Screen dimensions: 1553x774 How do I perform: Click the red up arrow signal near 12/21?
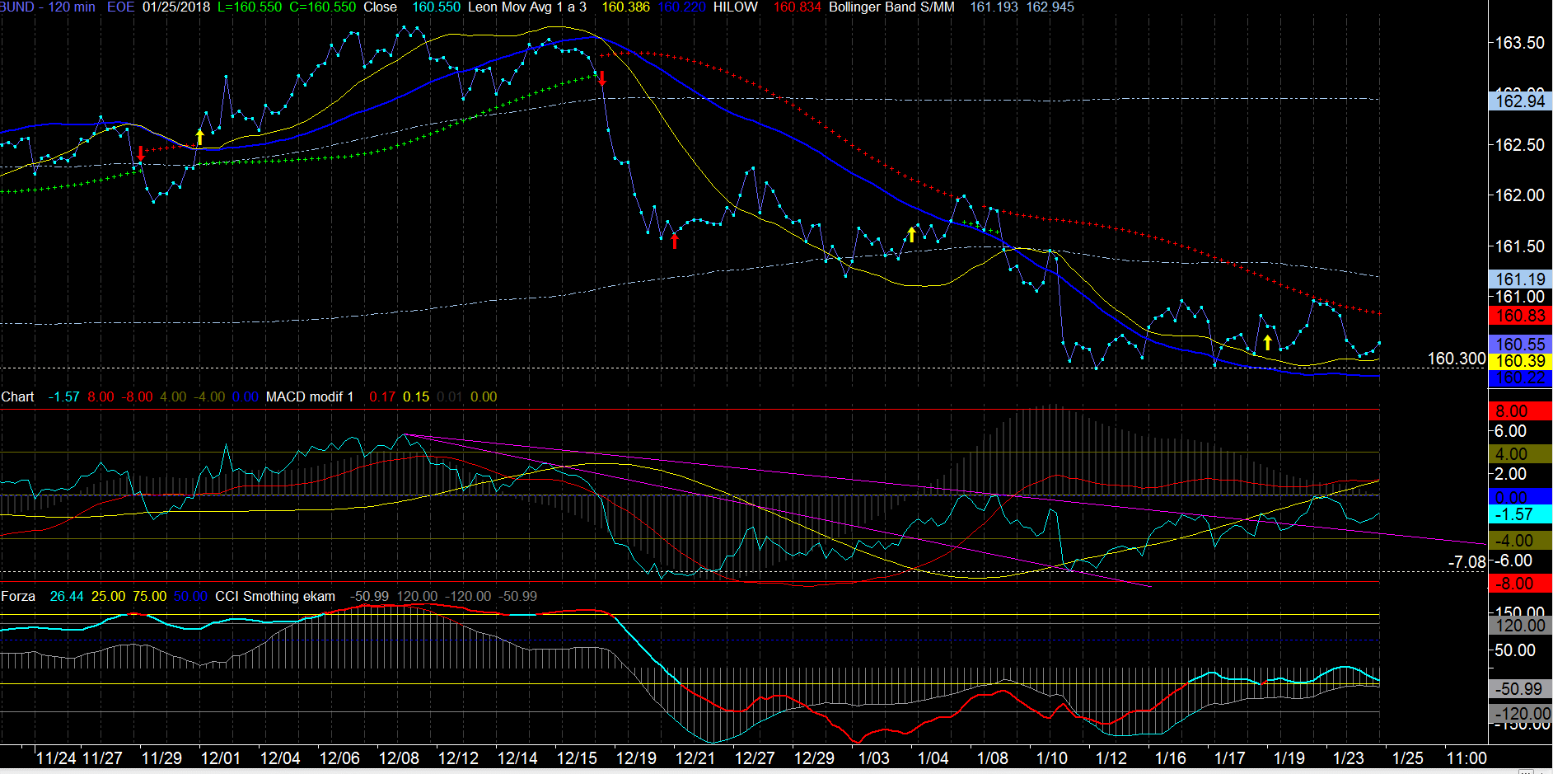(x=675, y=241)
